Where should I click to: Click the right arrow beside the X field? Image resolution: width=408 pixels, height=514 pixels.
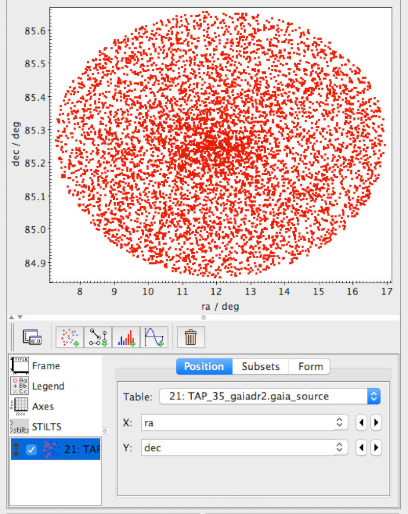[376, 423]
